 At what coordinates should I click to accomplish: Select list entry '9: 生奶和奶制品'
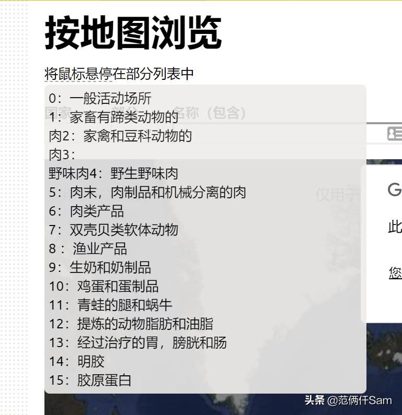(x=100, y=268)
